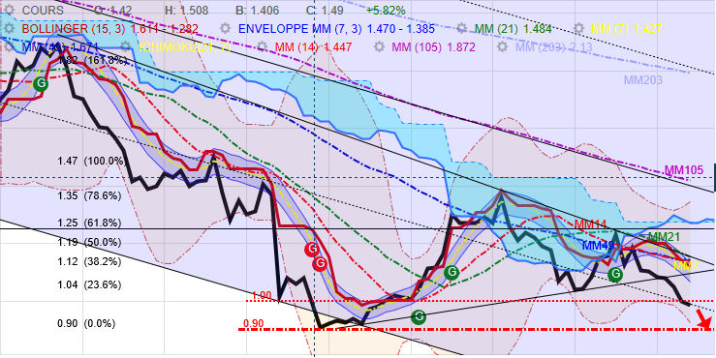Click the 1.47 (100.0%) Fibonacci level label

pyautogui.click(x=90, y=161)
